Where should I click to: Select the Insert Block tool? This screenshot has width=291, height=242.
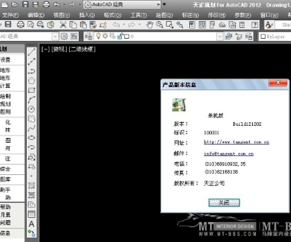pyautogui.click(x=32, y=157)
